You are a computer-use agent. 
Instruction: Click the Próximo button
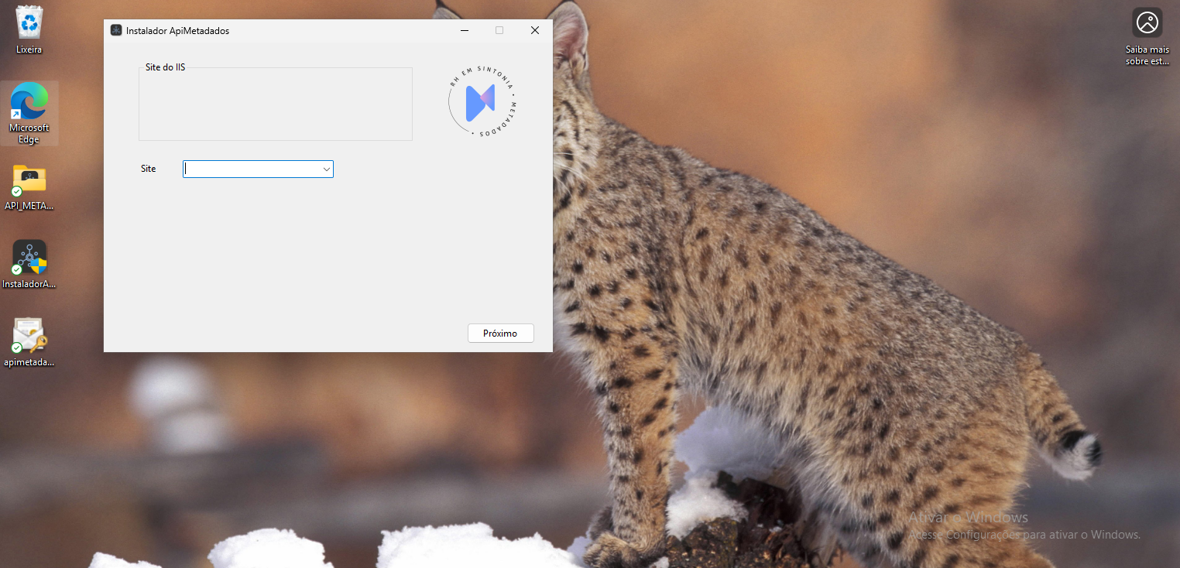click(x=501, y=333)
